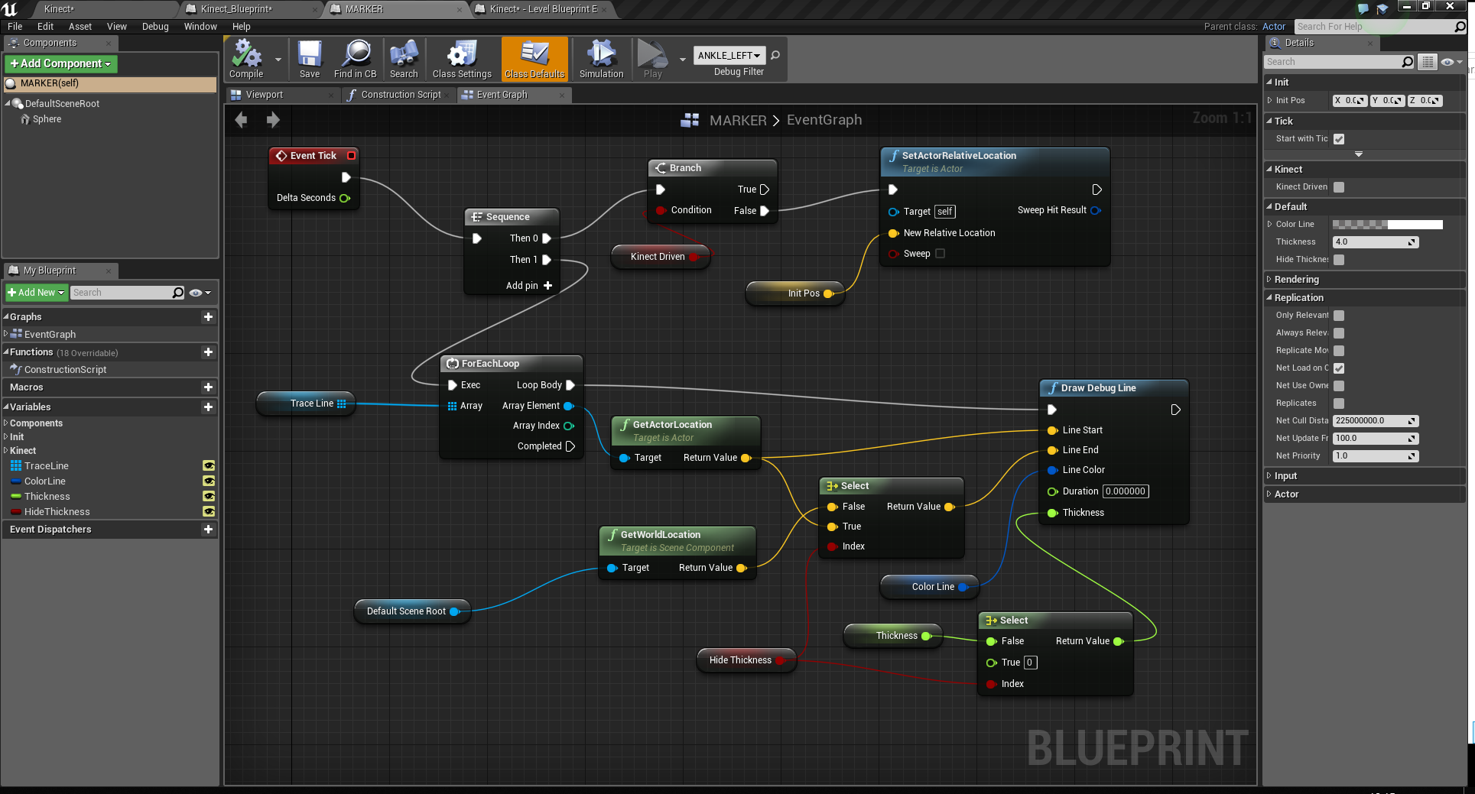Screen dimensions: 1475x794
Task: Add new function with plus icon
Action: point(208,352)
